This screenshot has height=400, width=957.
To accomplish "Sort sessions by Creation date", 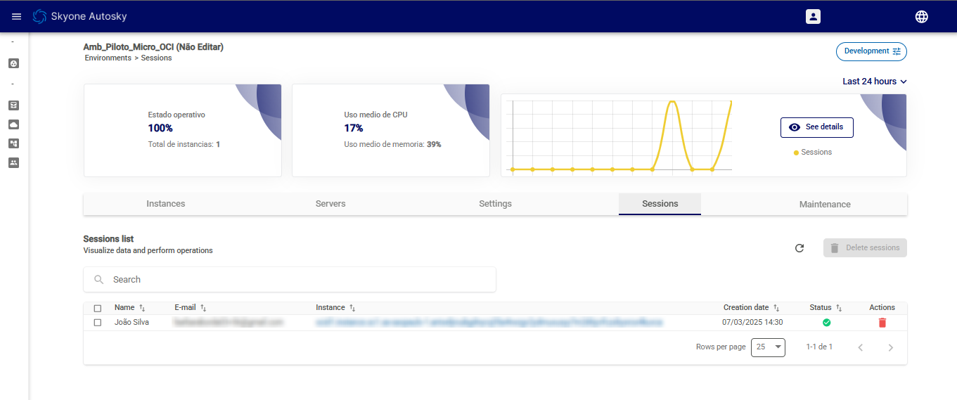I will click(x=776, y=308).
